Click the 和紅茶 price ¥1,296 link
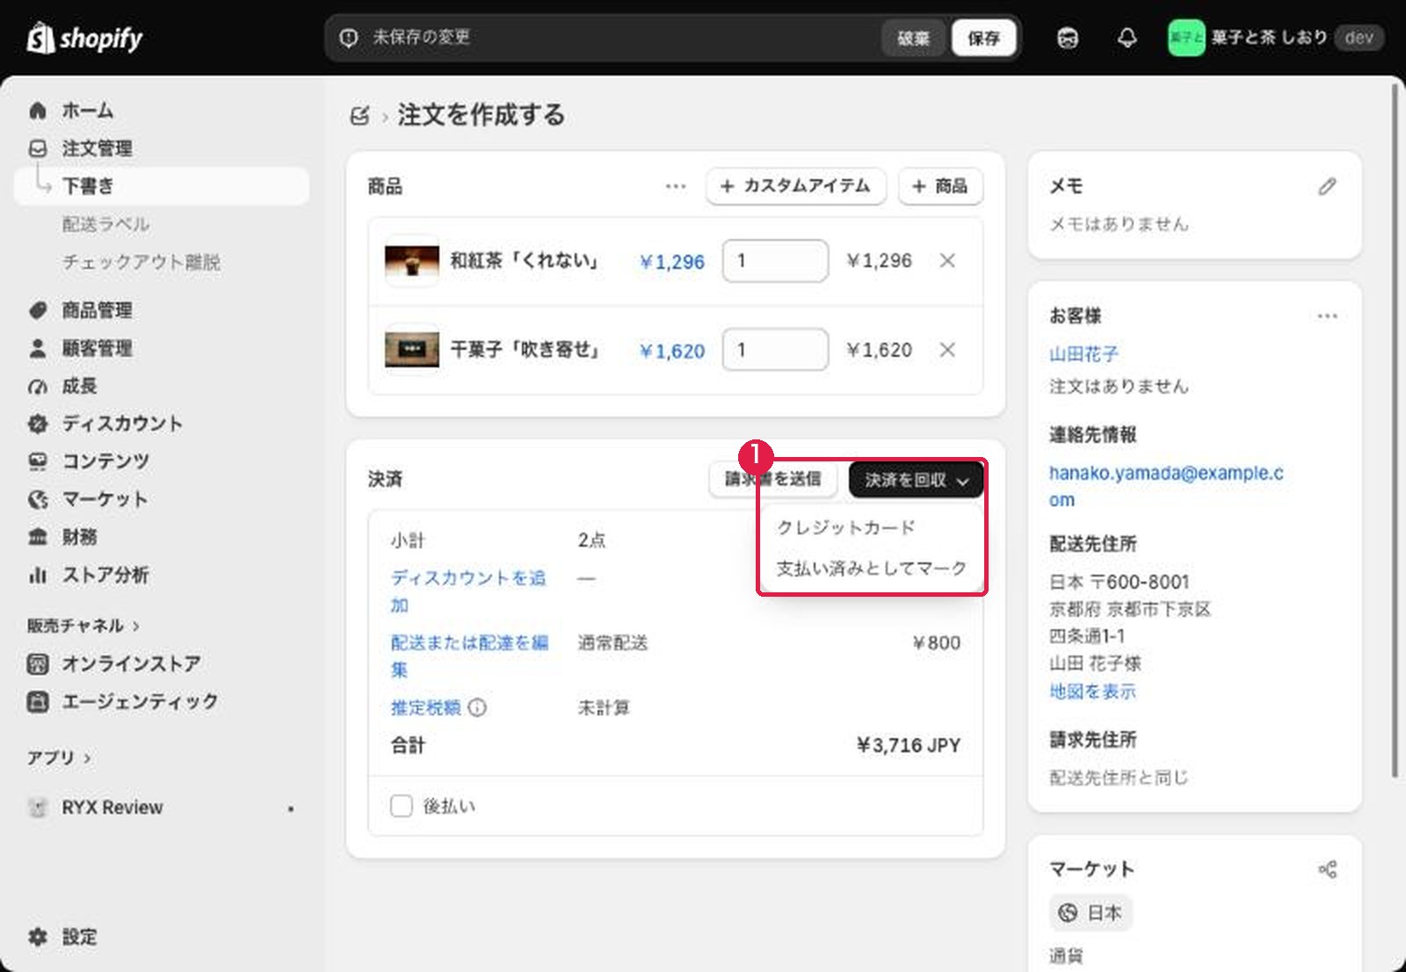The width and height of the screenshot is (1406, 972). tap(672, 262)
